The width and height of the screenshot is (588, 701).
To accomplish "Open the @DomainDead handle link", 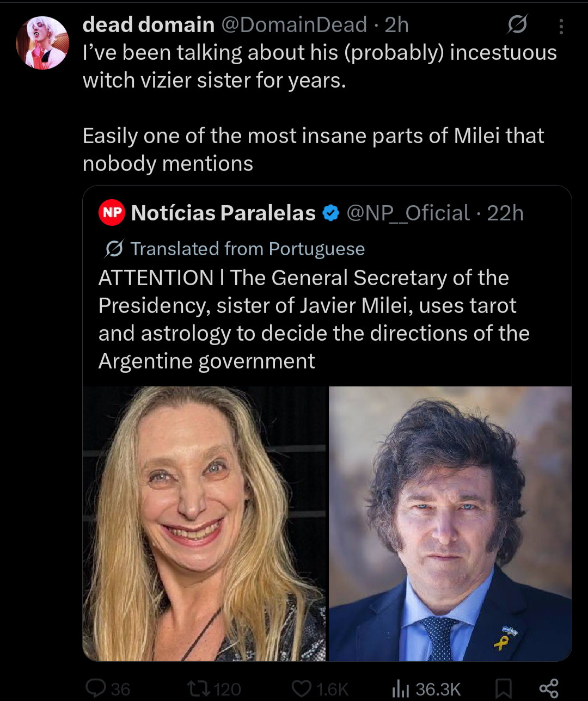I will [294, 25].
